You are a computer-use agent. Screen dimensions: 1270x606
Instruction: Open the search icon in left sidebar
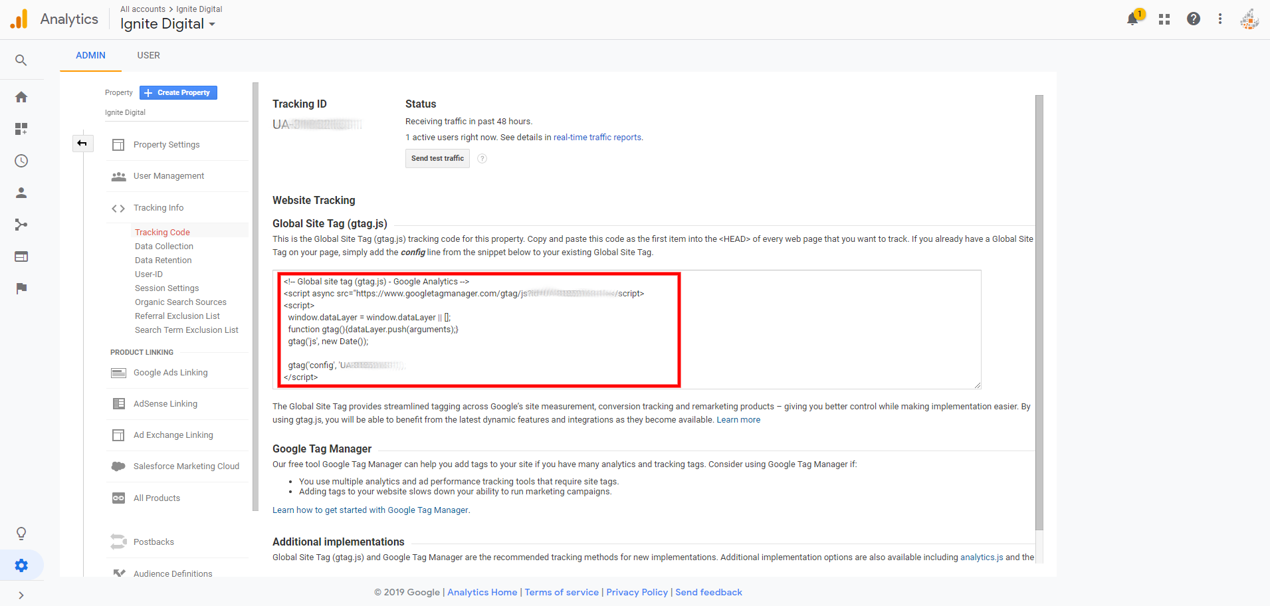pyautogui.click(x=21, y=60)
